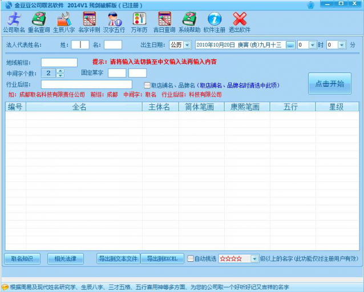The width and height of the screenshot is (364, 292).
Task: Open the 公司取名 tool icon
Action: 14,22
